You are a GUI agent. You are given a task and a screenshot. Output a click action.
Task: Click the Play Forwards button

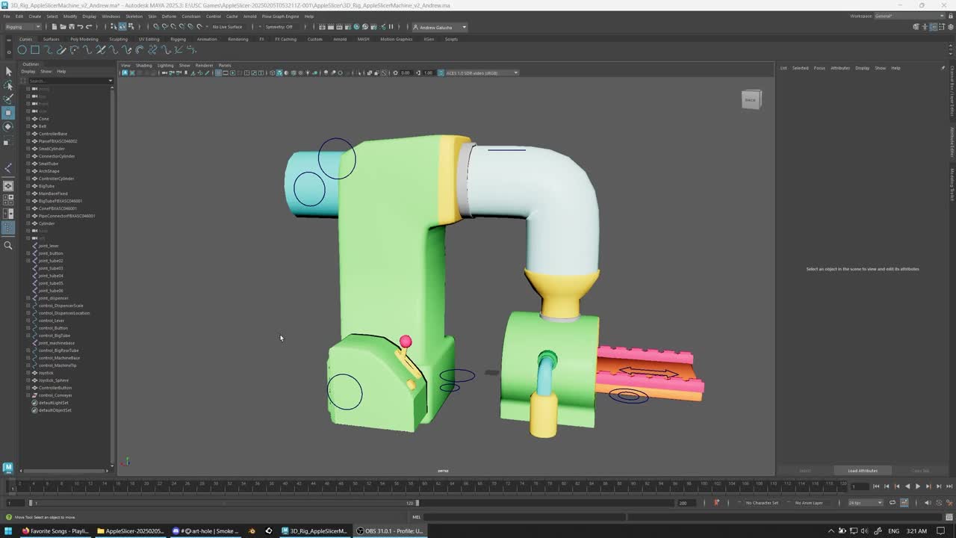(918, 486)
